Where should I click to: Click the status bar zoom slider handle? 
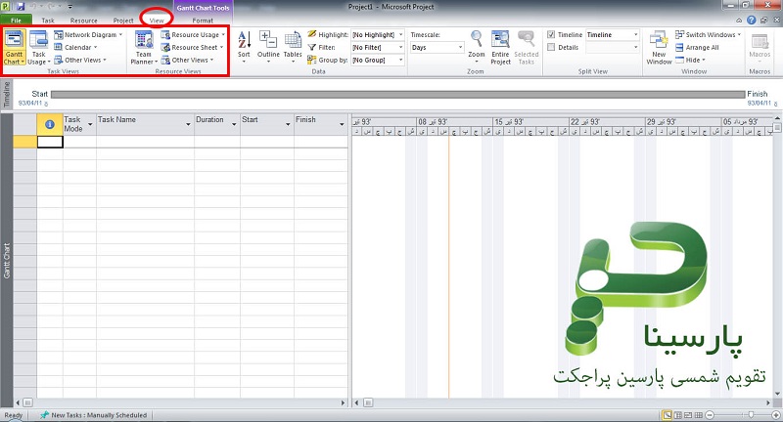click(x=752, y=415)
